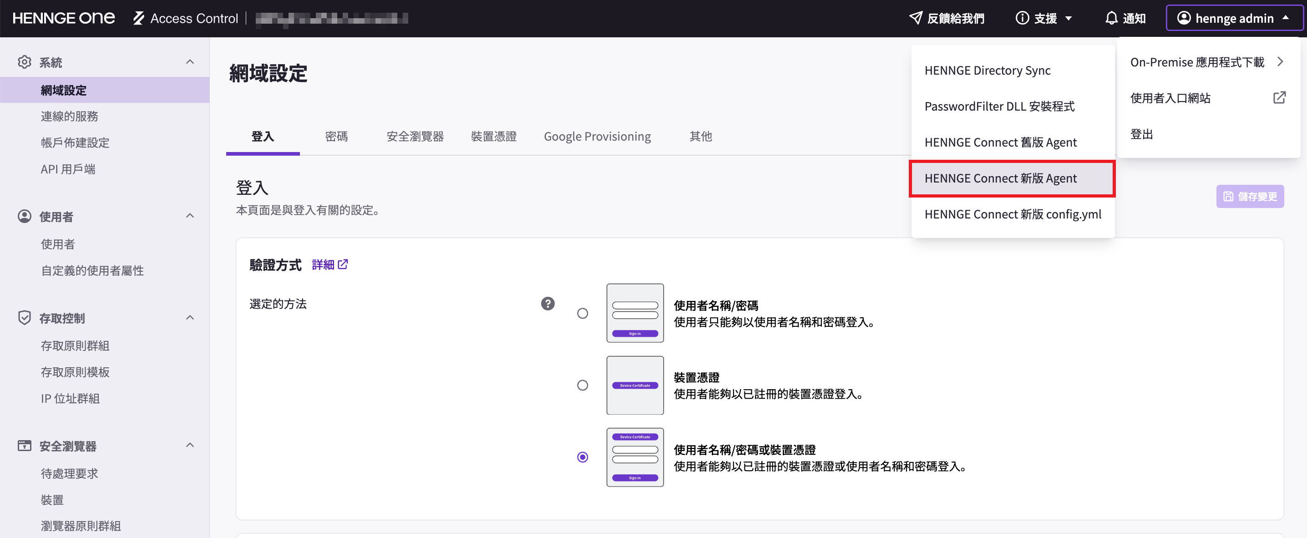Open 待處理要求 in the sidebar
This screenshot has width=1307, height=538.
[105, 473]
